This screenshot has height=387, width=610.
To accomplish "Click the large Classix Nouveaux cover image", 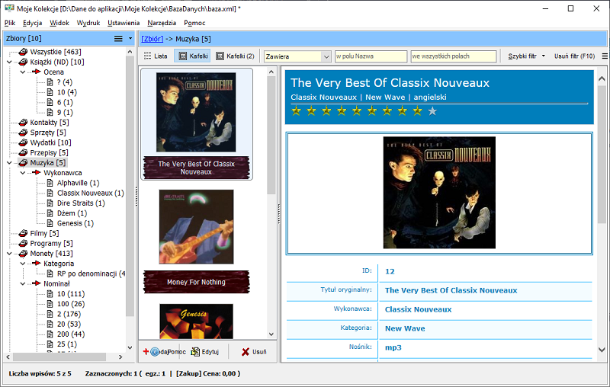I will tap(439, 193).
